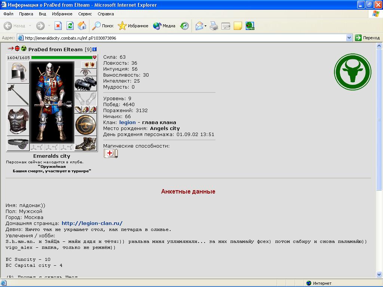The width and height of the screenshot is (383, 287).
Task: Click the green bull zodiac emblem
Action: point(352,72)
